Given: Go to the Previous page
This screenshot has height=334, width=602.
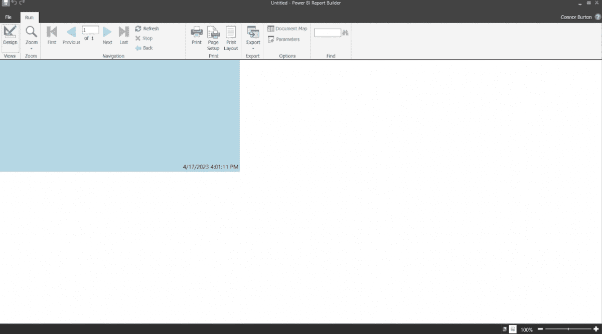Looking at the screenshot, I should [71, 36].
